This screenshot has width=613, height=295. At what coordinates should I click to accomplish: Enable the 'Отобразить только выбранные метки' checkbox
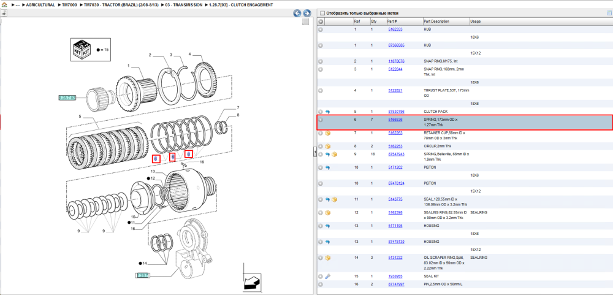click(322, 13)
